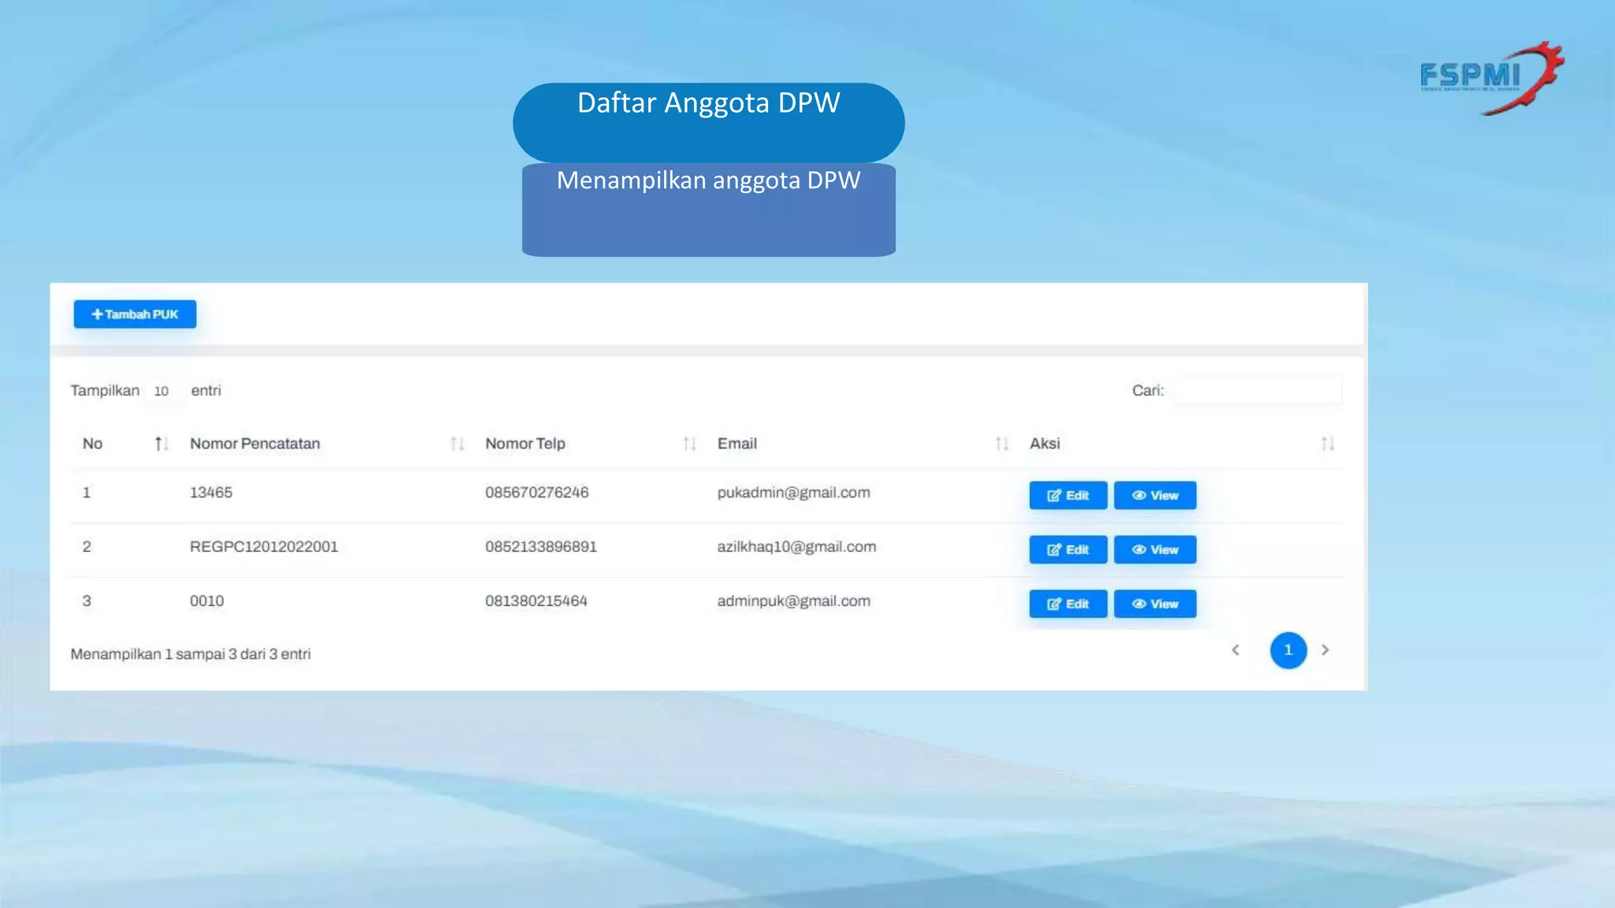Image resolution: width=1615 pixels, height=908 pixels.
Task: Sort by Nomor Pencatatan column arrows
Action: (457, 444)
